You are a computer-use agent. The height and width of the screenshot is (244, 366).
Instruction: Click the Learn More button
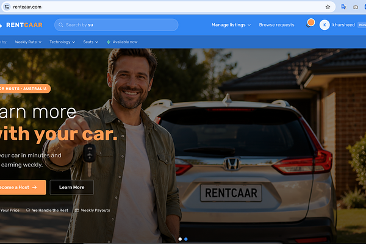71,187
